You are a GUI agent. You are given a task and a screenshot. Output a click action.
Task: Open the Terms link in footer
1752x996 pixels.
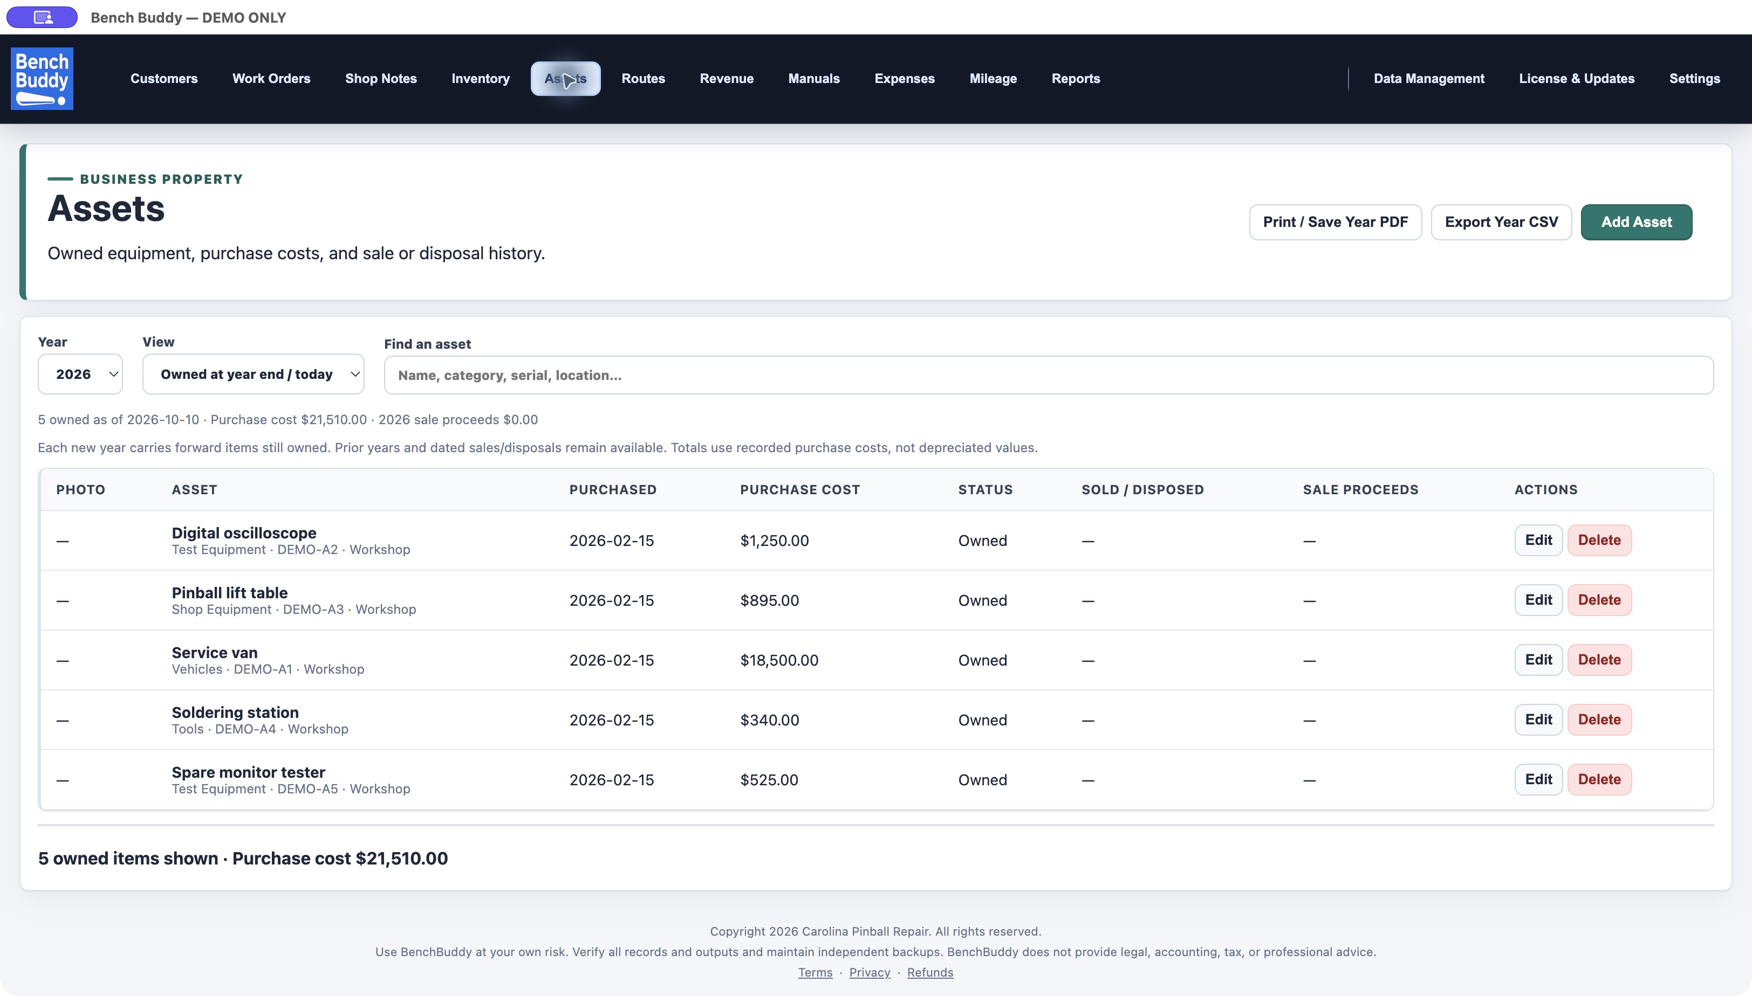(815, 972)
